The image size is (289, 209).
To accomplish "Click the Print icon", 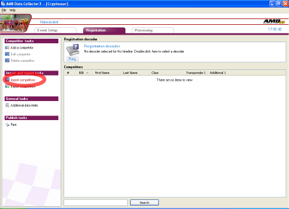I will click(8, 125).
